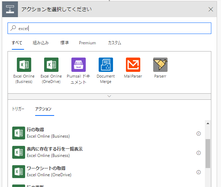Click the action list scrollbar thumb

[x=208, y=153]
